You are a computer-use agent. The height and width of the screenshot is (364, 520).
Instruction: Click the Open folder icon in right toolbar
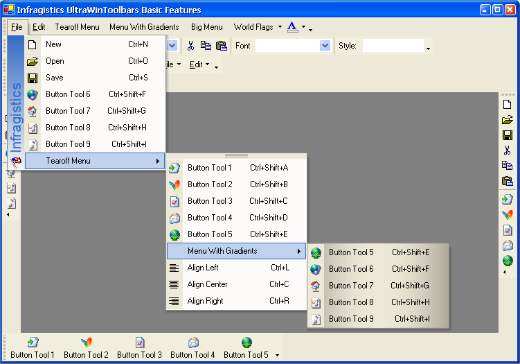pyautogui.click(x=508, y=119)
